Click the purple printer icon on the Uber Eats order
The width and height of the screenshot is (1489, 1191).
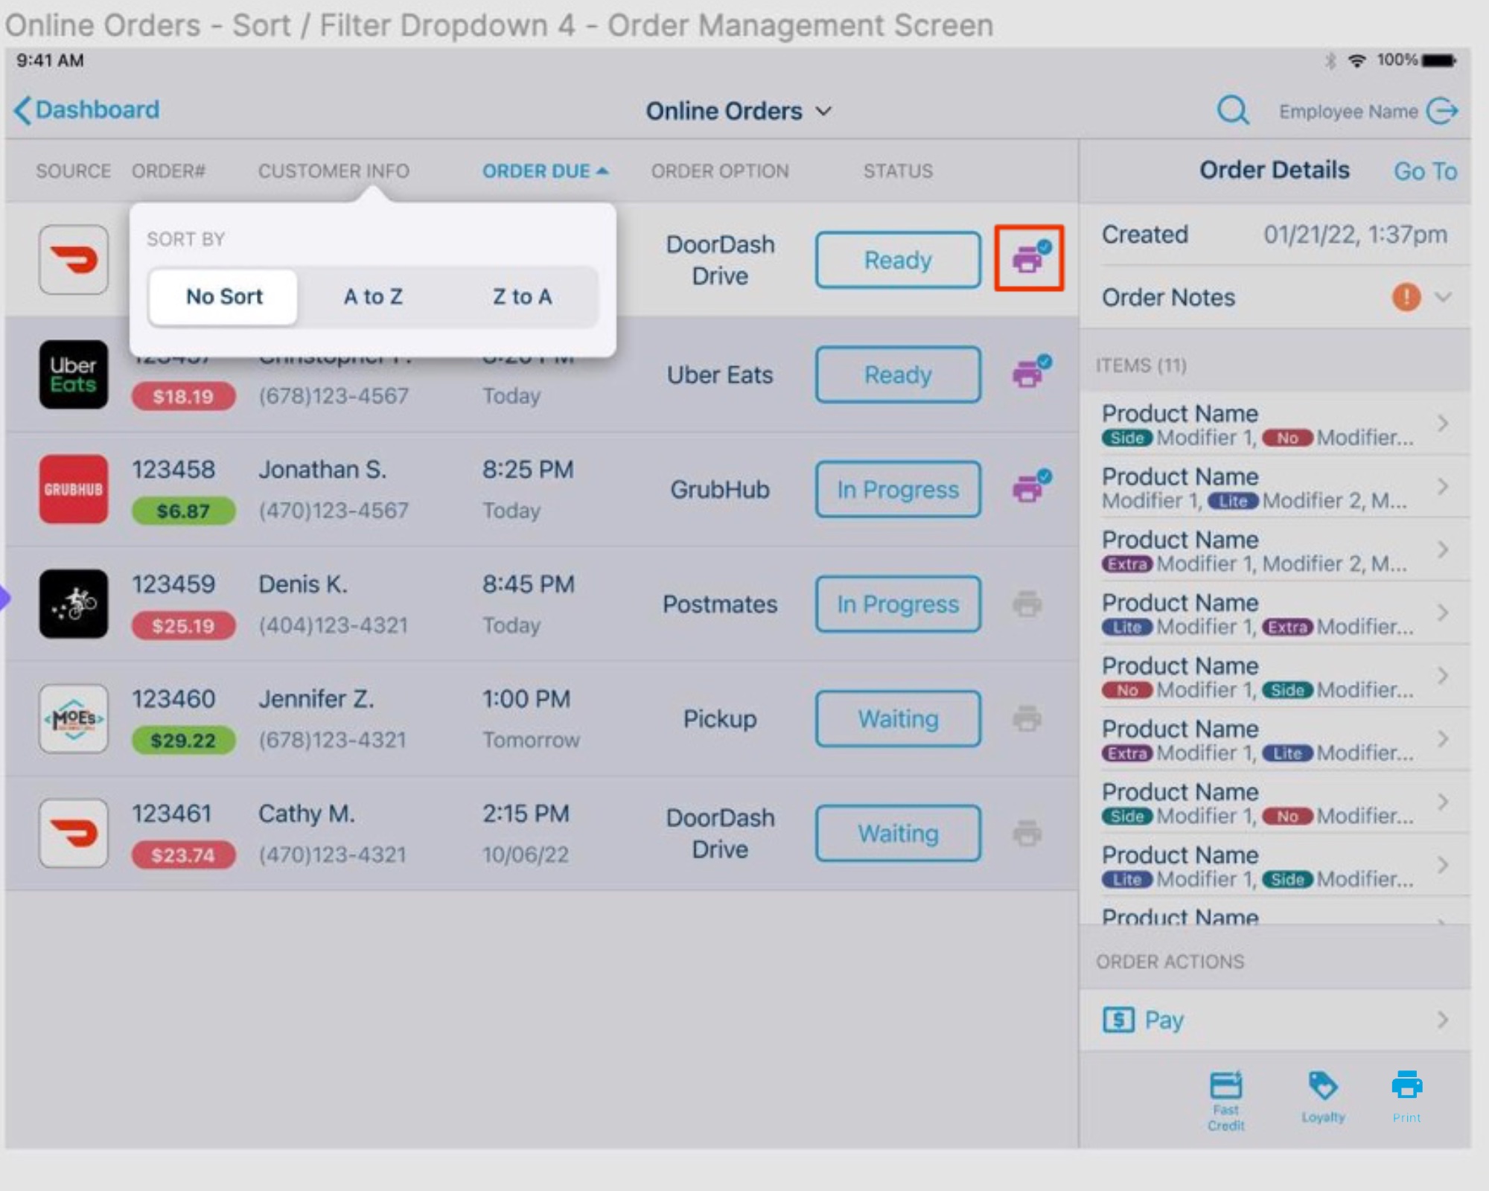1030,374
